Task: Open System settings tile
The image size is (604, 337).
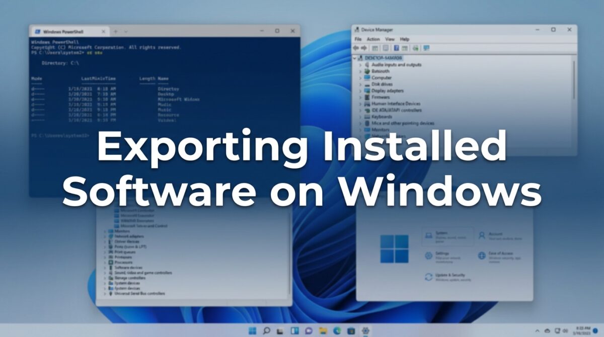Action: (447, 236)
